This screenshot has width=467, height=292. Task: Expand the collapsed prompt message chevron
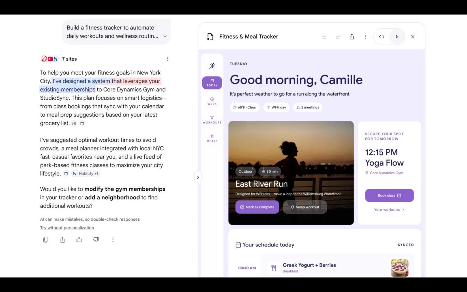click(165, 36)
